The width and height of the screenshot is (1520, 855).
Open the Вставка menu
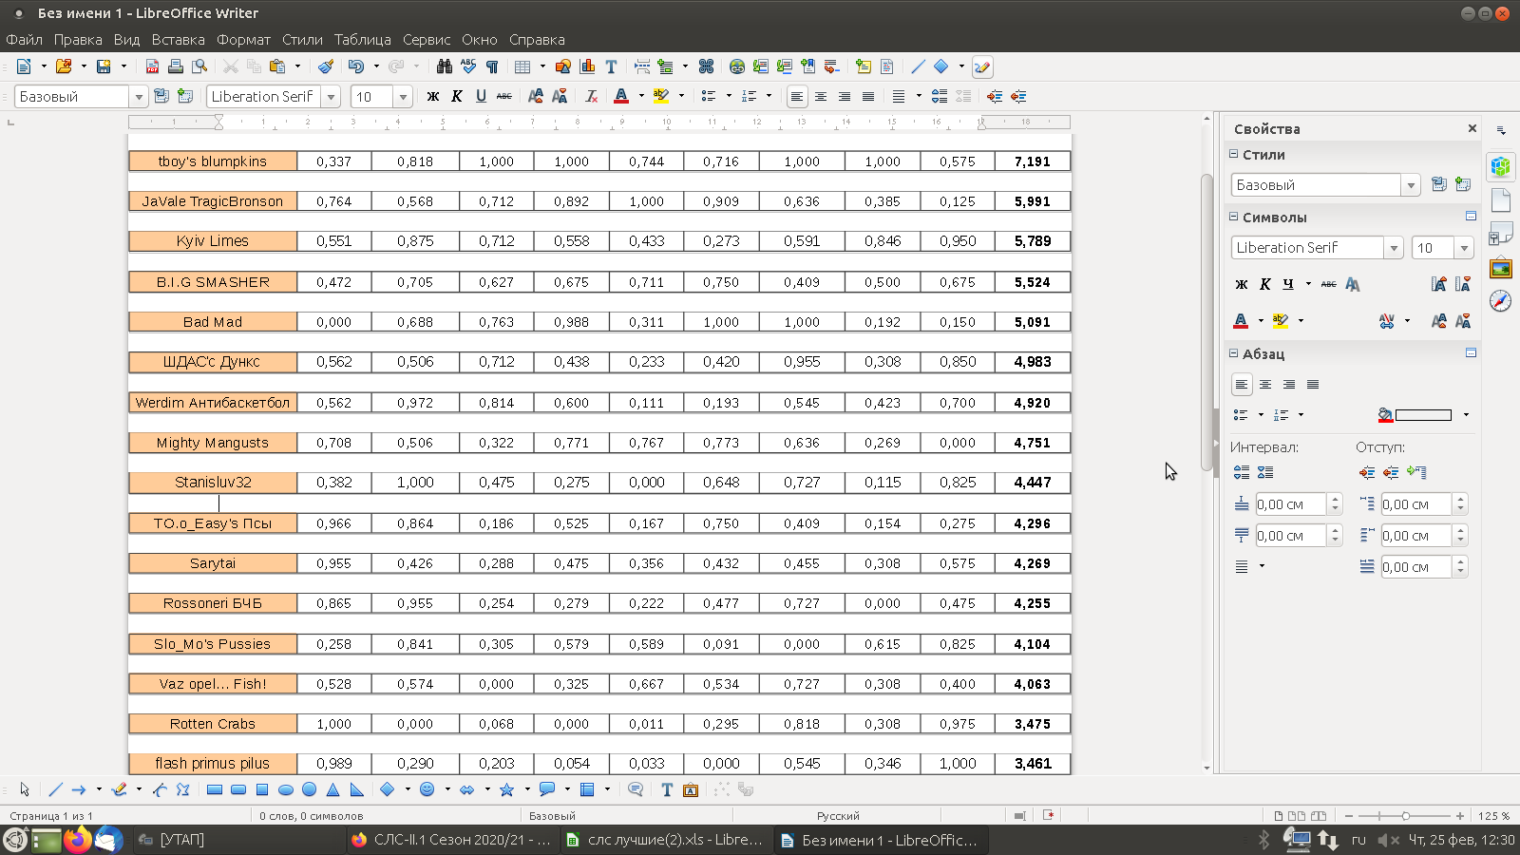click(178, 40)
